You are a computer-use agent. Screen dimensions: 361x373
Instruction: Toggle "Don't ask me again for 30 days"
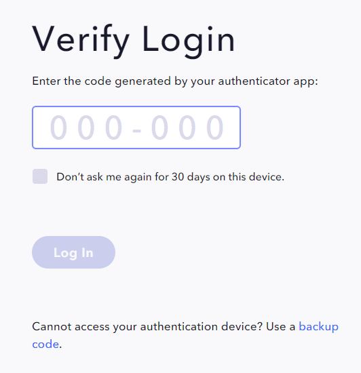pos(40,176)
